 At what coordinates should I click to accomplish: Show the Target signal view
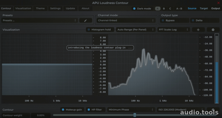204,8
